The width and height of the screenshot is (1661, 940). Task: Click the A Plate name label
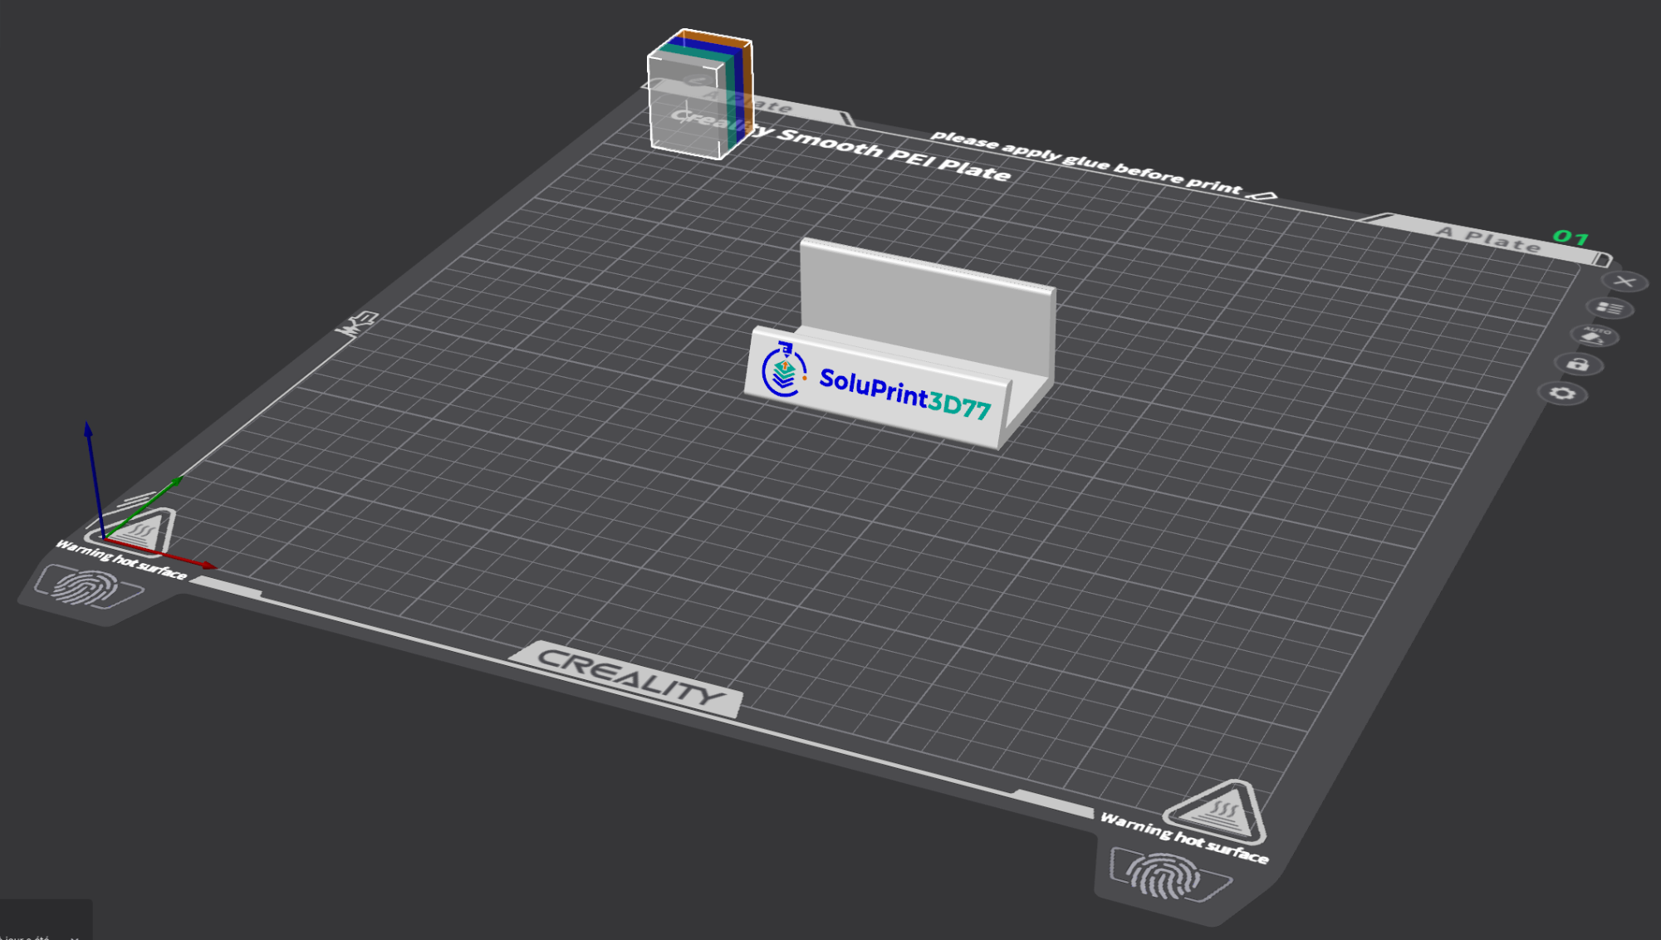1488,238
